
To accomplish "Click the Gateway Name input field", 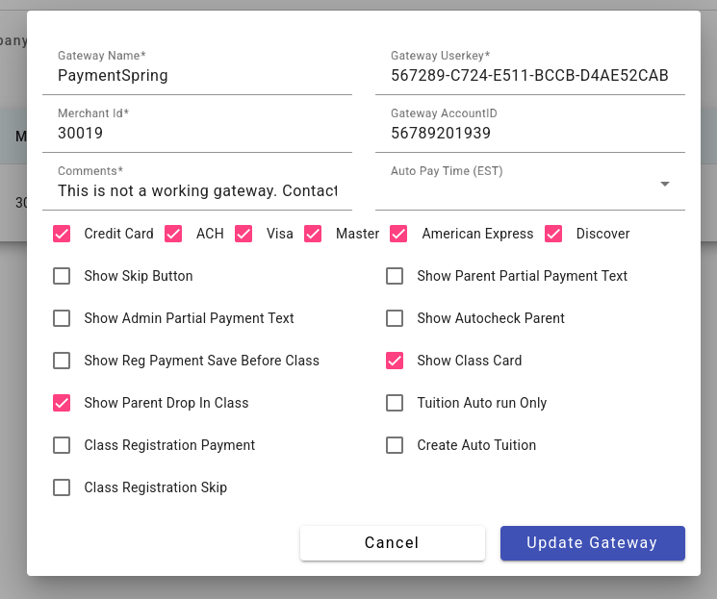I will click(x=197, y=76).
